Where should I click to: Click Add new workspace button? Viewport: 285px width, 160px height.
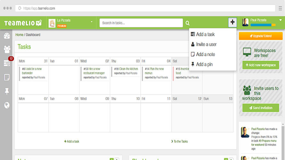coord(261,65)
